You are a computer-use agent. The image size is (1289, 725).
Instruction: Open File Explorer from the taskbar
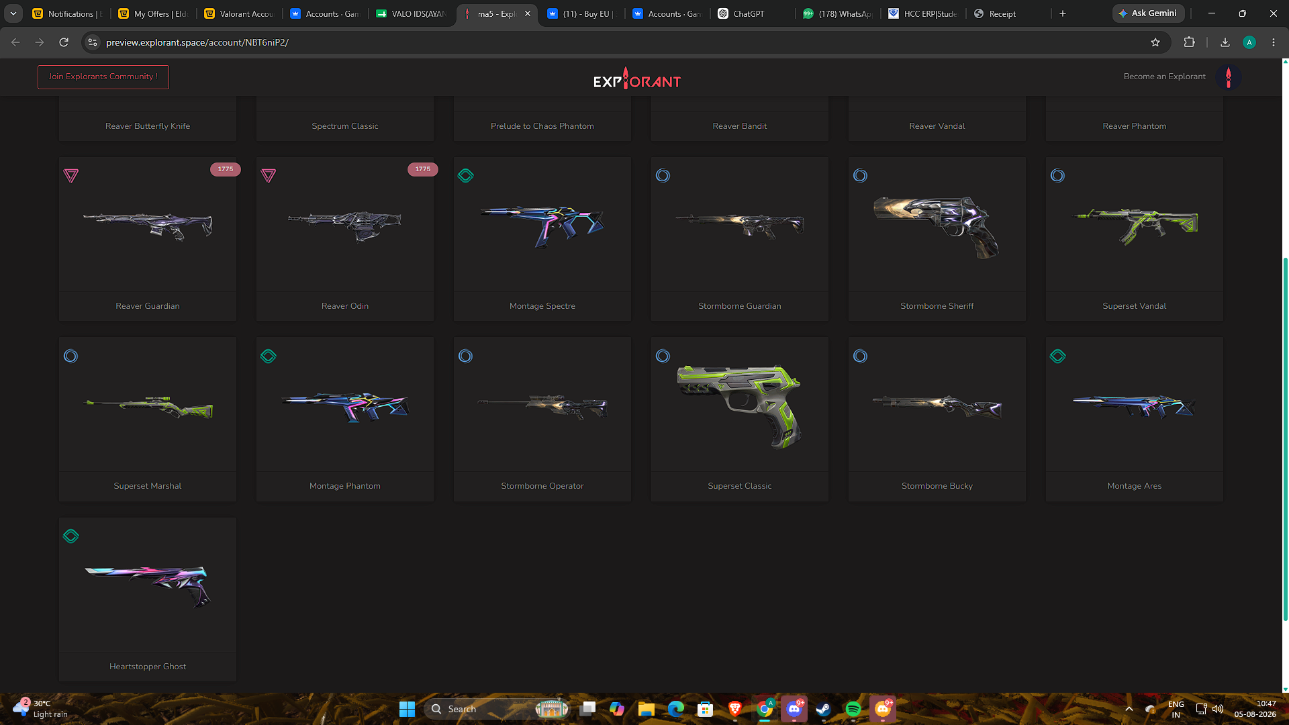pos(647,709)
